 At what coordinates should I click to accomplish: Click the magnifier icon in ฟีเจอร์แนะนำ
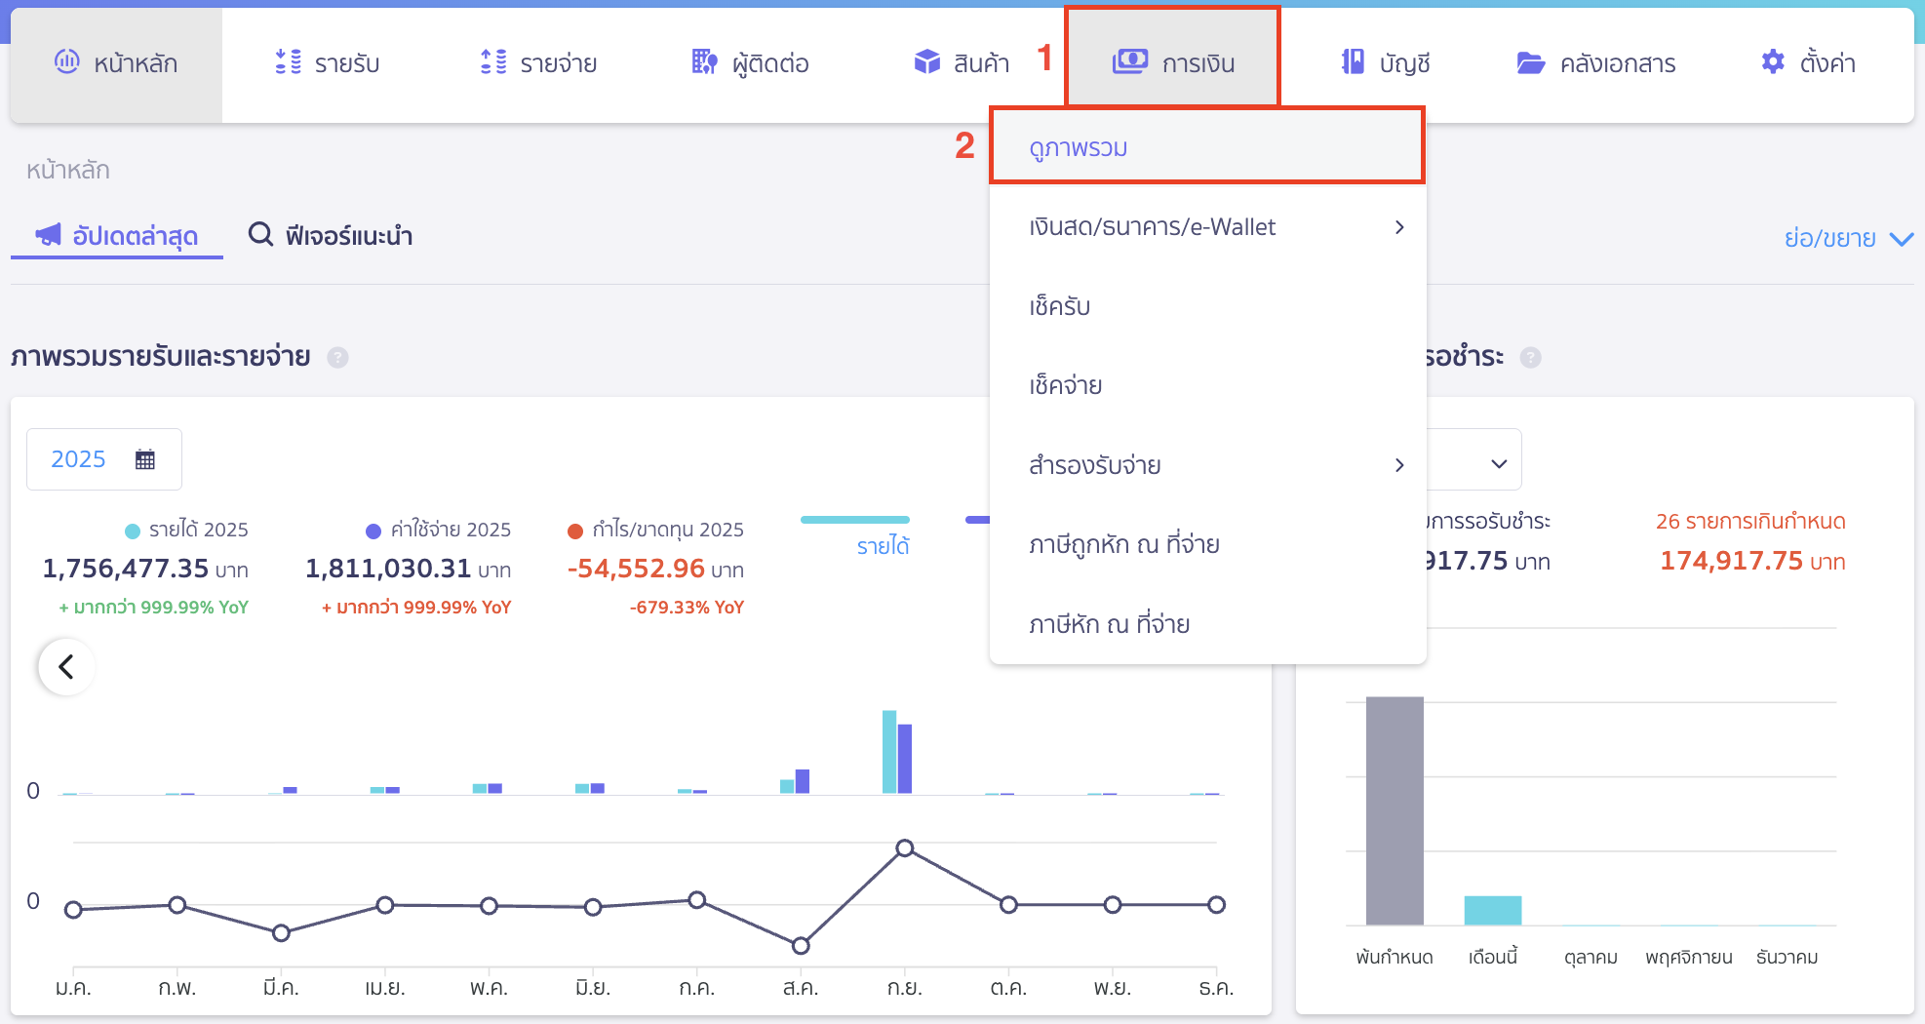(260, 235)
